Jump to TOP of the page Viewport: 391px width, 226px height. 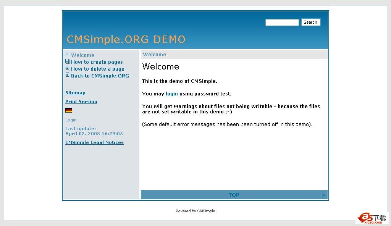click(234, 195)
